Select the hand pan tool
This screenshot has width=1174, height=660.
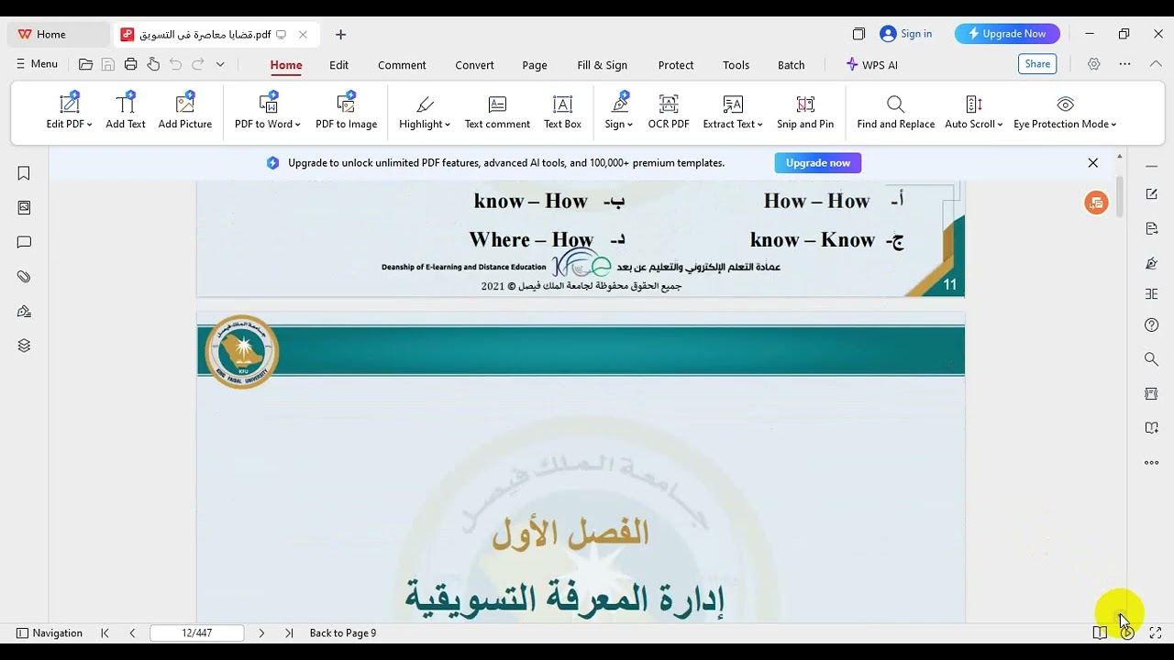click(153, 64)
